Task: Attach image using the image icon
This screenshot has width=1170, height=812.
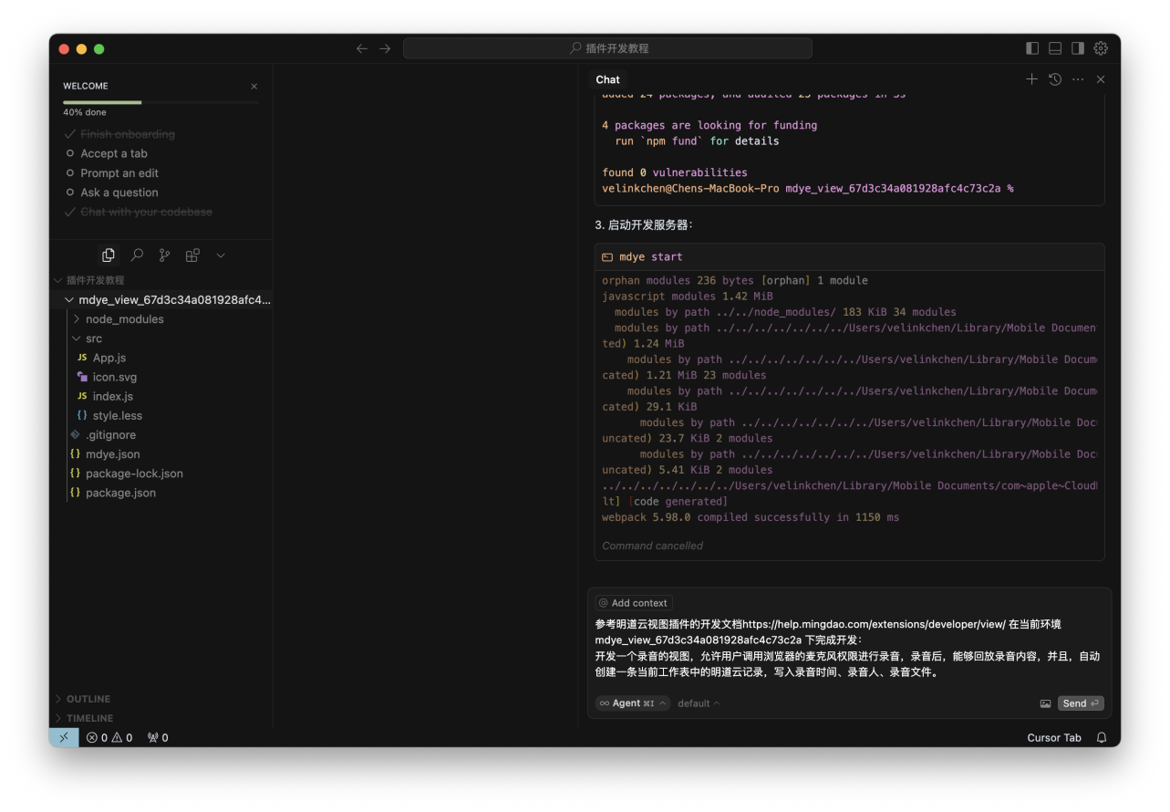Action: coord(1045,703)
